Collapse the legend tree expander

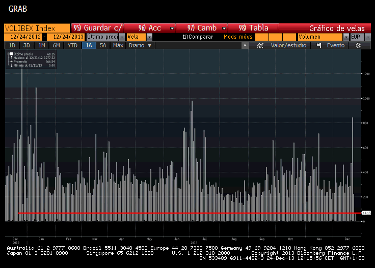pos(8,54)
